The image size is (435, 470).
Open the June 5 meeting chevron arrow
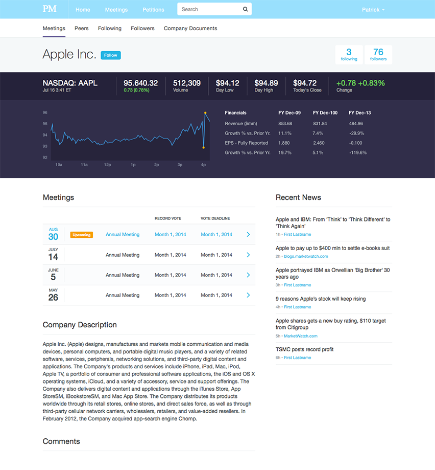click(x=248, y=275)
